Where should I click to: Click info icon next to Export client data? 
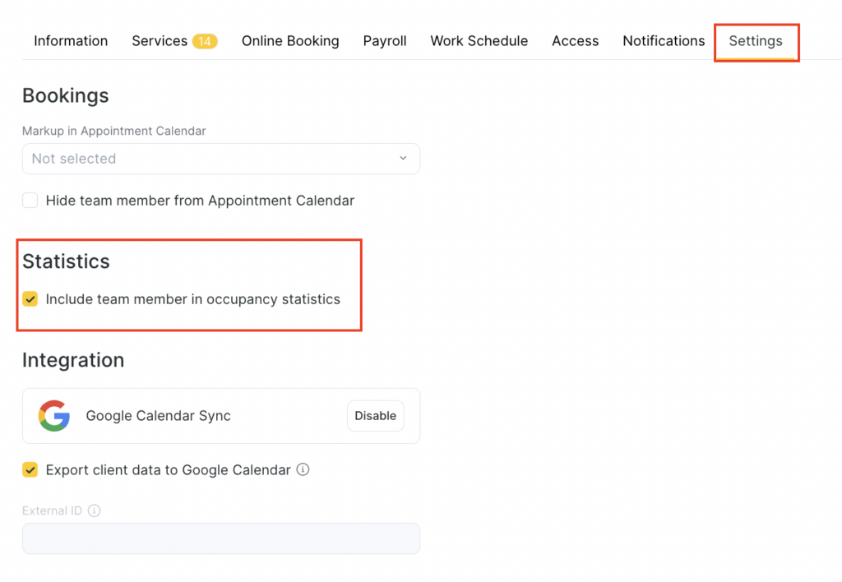click(x=303, y=470)
